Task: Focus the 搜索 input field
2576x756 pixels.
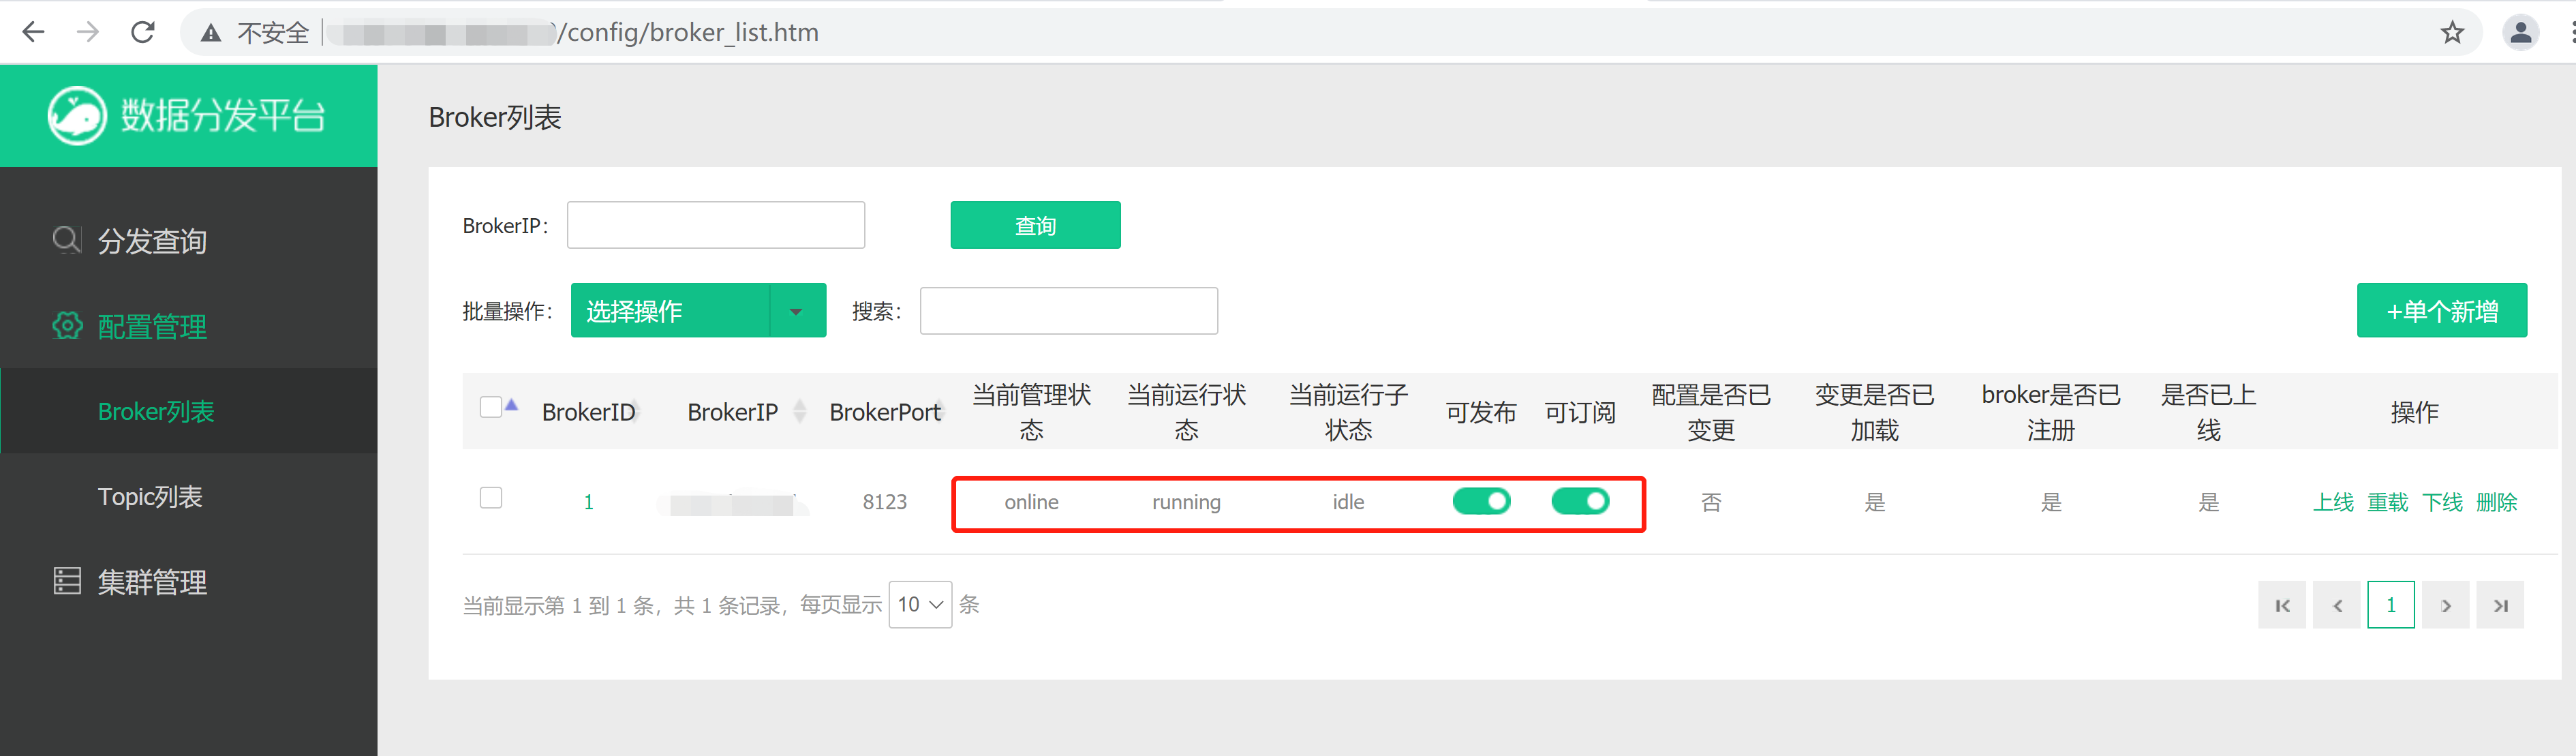Action: [x=1069, y=311]
